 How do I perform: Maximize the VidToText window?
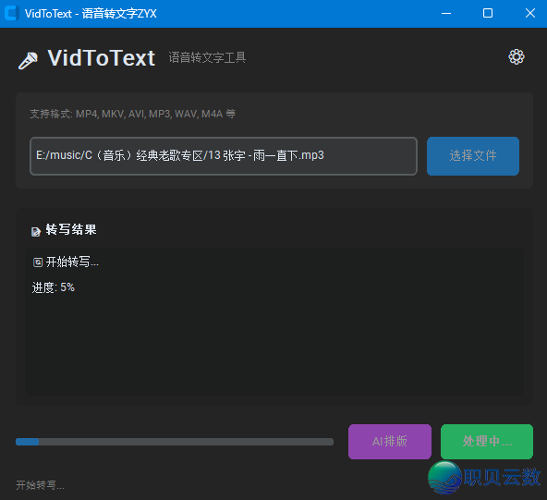click(488, 13)
